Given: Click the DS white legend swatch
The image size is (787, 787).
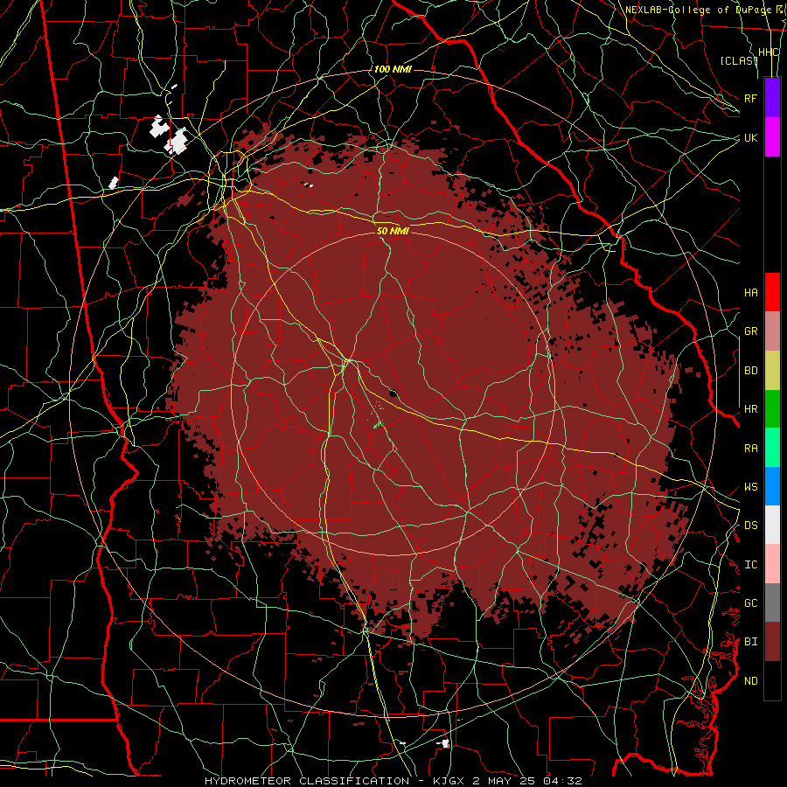Looking at the screenshot, I should [772, 525].
